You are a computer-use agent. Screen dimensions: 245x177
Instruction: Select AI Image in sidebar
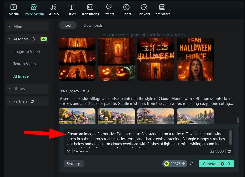21,76
